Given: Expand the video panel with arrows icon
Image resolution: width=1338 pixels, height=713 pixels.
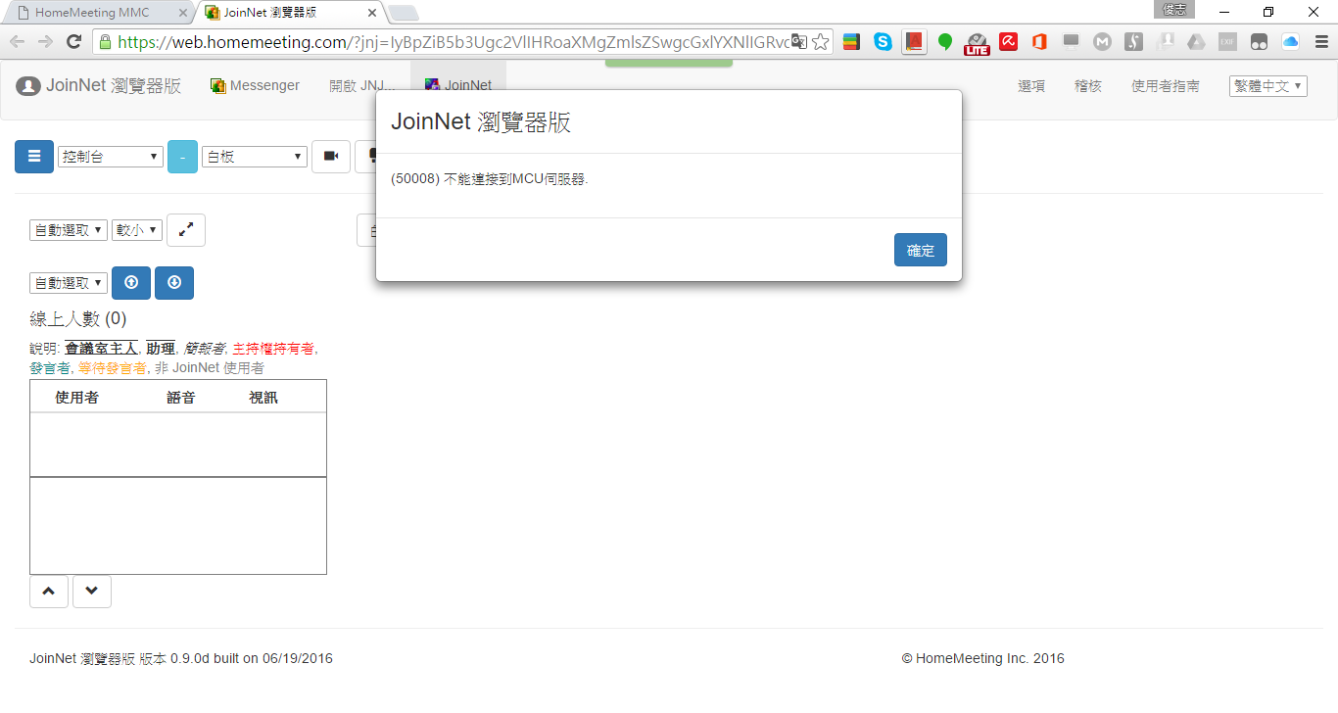Looking at the screenshot, I should [x=186, y=230].
